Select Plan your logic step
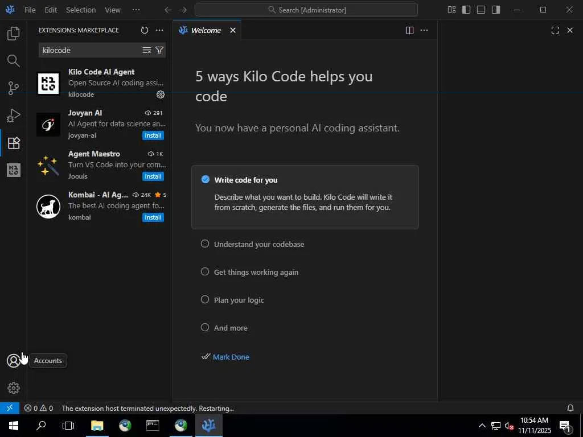583x437 pixels. pos(239,300)
